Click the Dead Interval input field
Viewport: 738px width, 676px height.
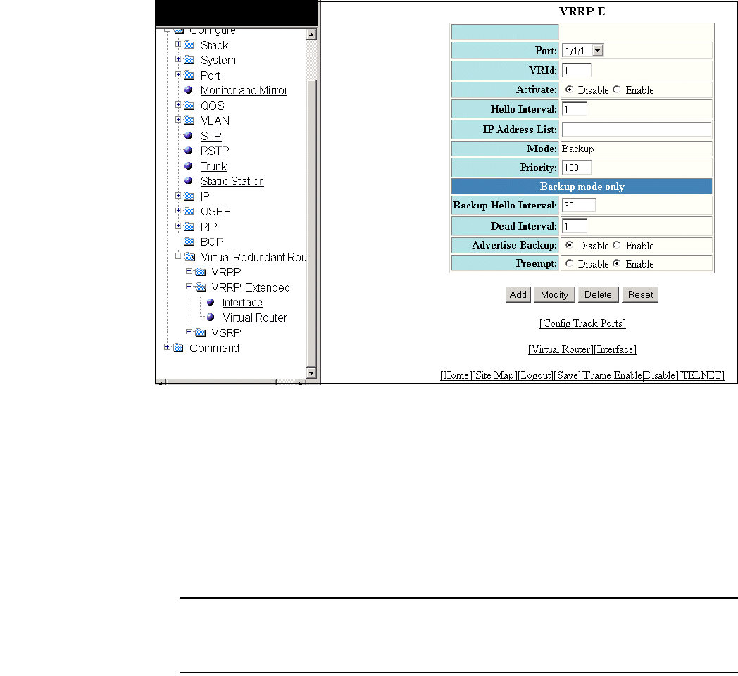[574, 226]
